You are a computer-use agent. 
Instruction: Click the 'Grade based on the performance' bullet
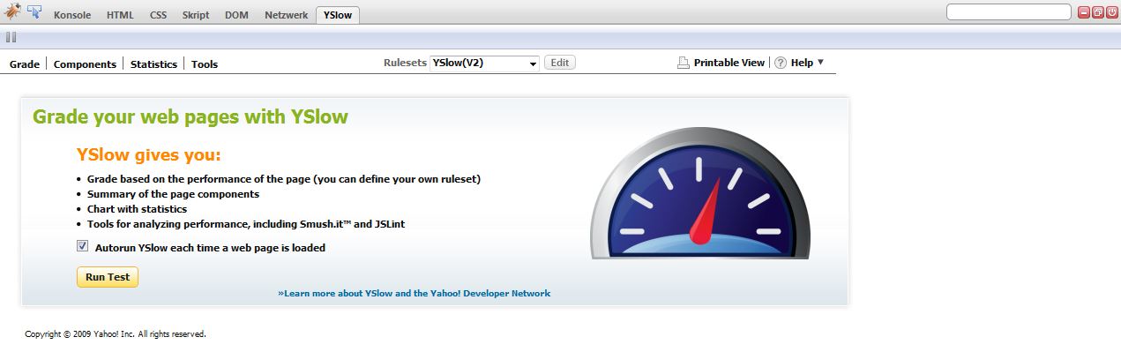point(284,178)
